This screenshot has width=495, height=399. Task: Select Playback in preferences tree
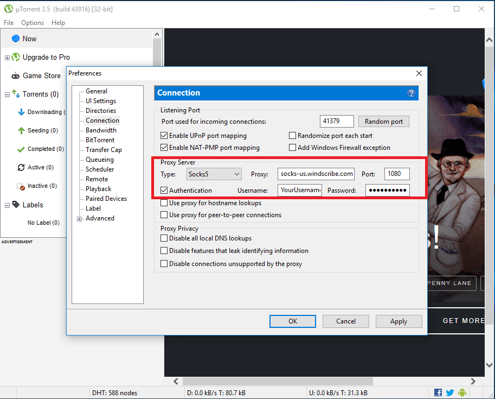pos(99,189)
